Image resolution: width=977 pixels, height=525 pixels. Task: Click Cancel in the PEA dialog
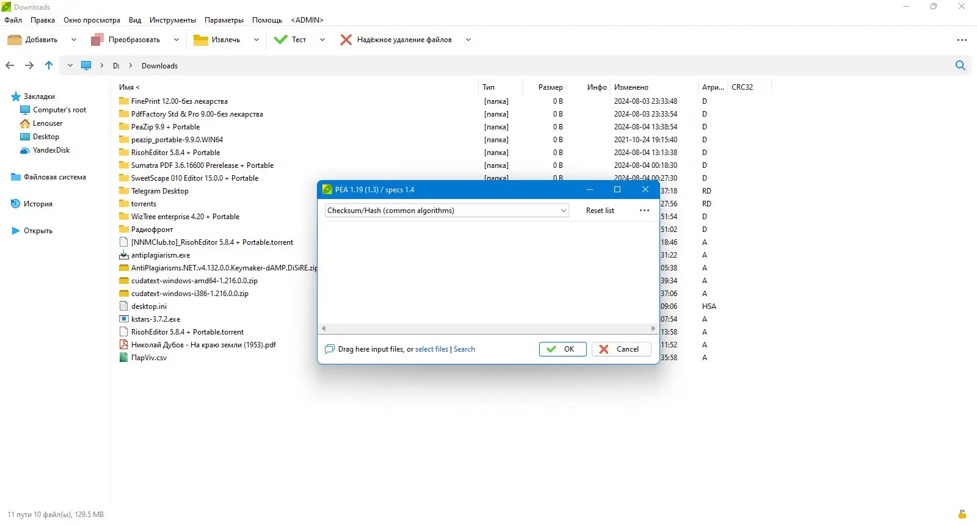coord(622,349)
